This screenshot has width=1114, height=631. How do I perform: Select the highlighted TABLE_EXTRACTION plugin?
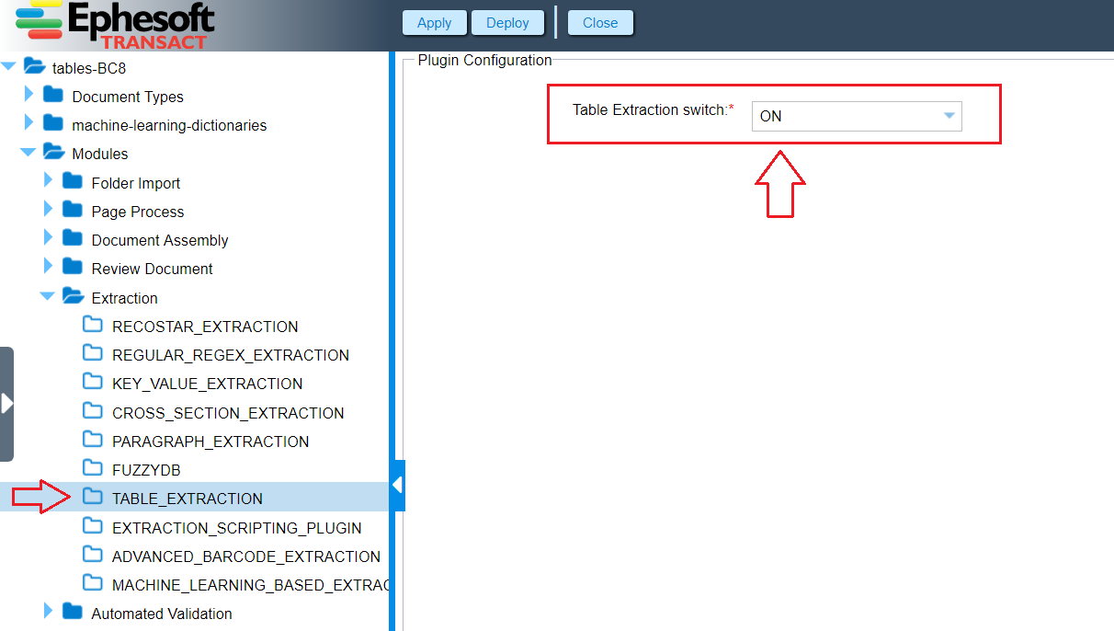pyautogui.click(x=188, y=499)
